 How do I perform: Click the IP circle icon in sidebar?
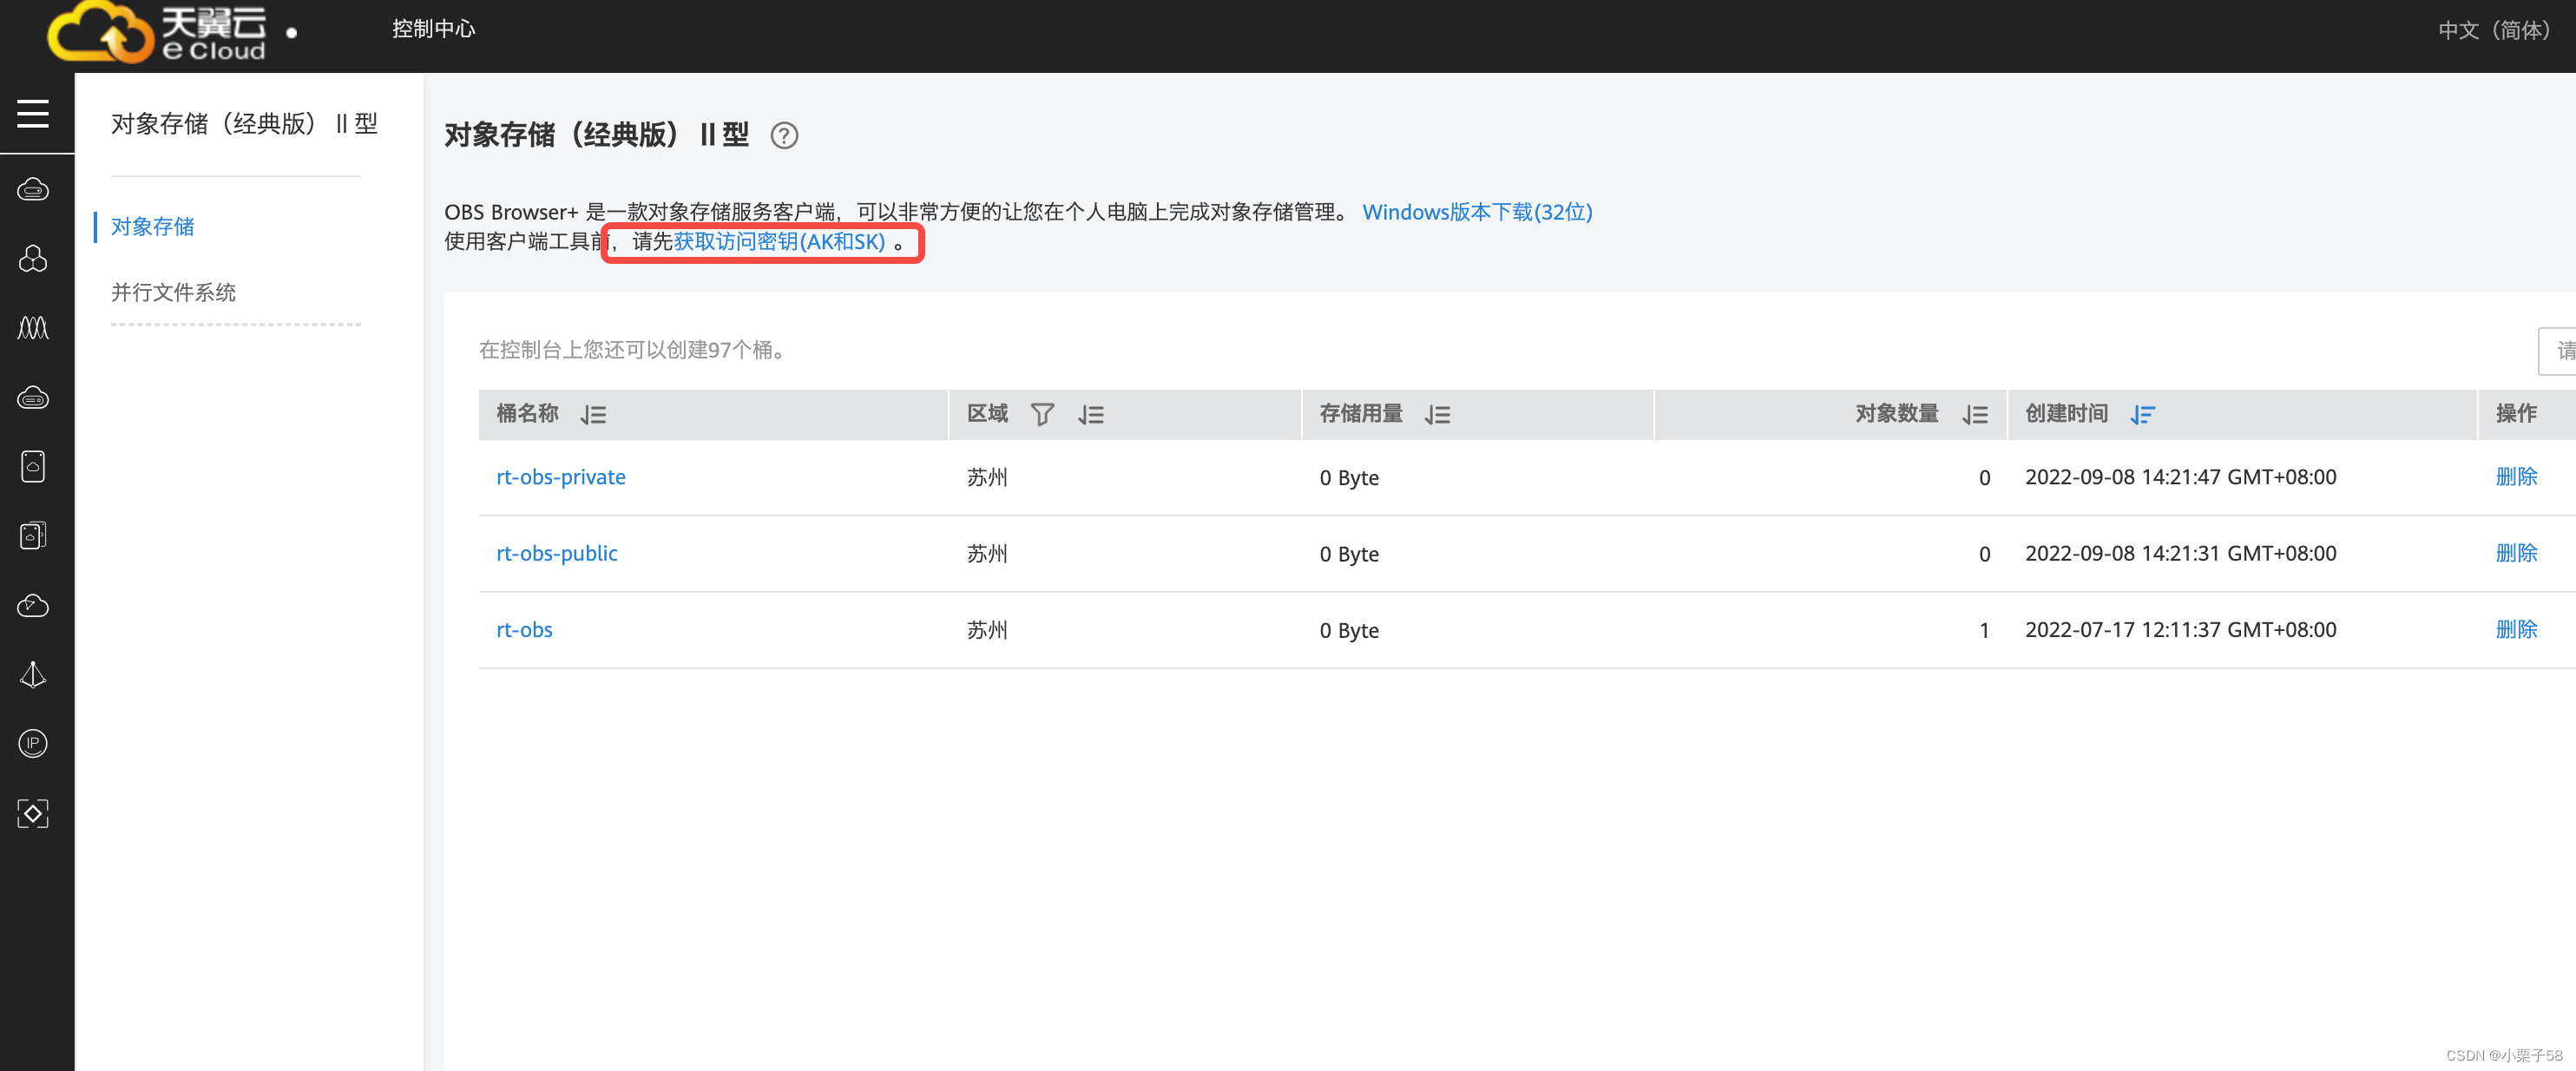coord(33,743)
